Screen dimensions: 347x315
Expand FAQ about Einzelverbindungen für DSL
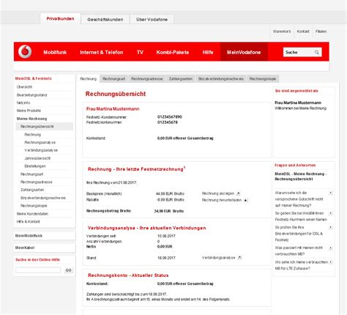click(331, 228)
